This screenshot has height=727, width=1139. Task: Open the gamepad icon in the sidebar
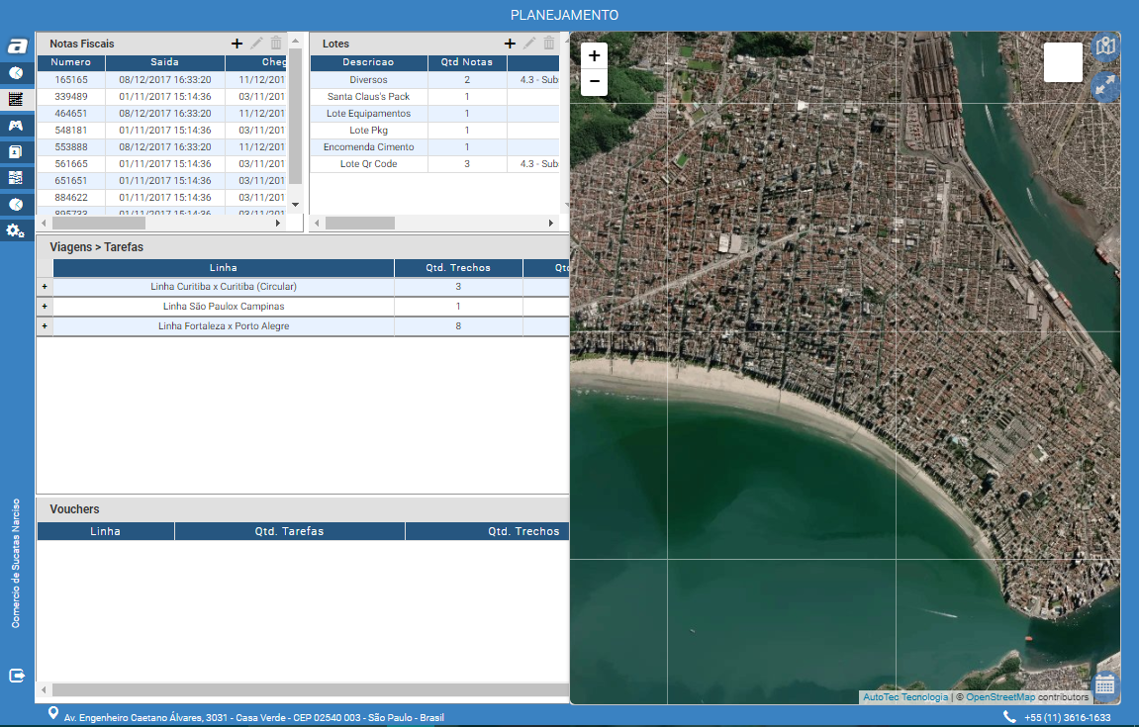tap(16, 126)
